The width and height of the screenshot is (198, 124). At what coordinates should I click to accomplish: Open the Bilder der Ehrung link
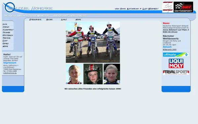click(x=170, y=32)
